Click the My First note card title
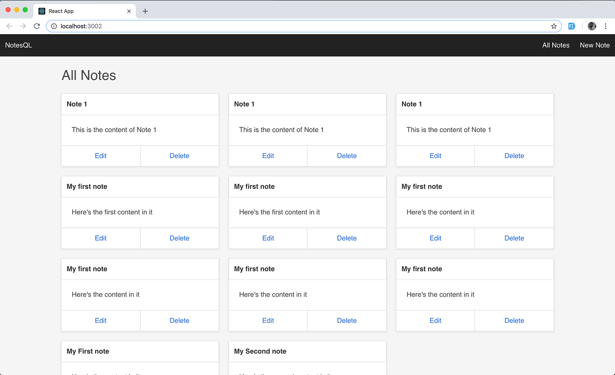The width and height of the screenshot is (615, 375). (x=87, y=351)
